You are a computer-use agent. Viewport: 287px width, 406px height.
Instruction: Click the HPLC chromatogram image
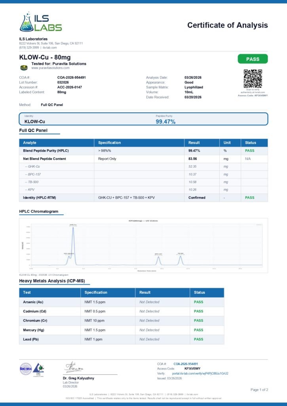click(x=143, y=245)
